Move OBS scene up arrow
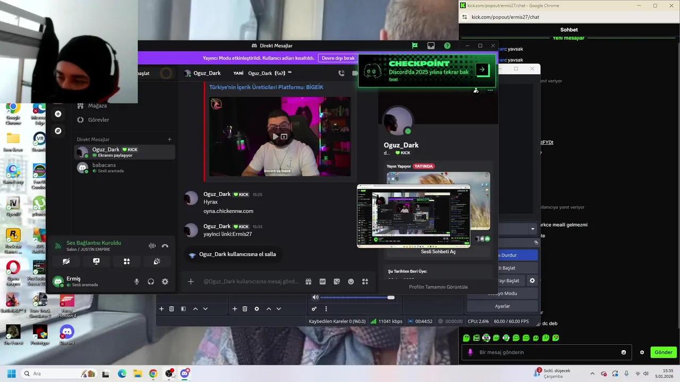The height and width of the screenshot is (382, 680). point(195,309)
